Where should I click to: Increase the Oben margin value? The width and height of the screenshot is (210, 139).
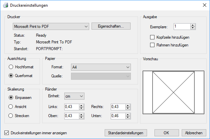81,114
